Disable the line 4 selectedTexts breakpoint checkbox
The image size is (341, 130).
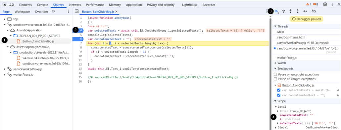(279, 90)
